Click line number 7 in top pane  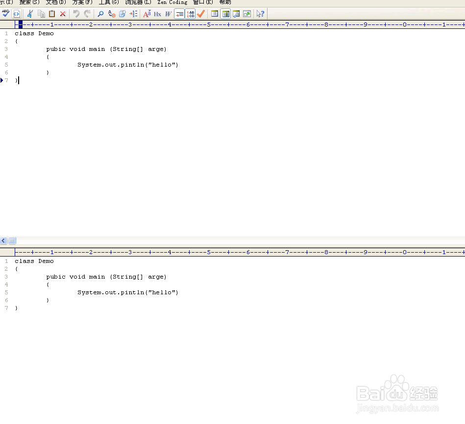[6, 80]
